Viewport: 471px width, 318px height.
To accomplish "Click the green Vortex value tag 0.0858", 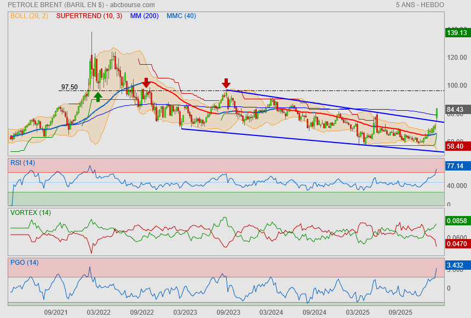I will click(456, 221).
